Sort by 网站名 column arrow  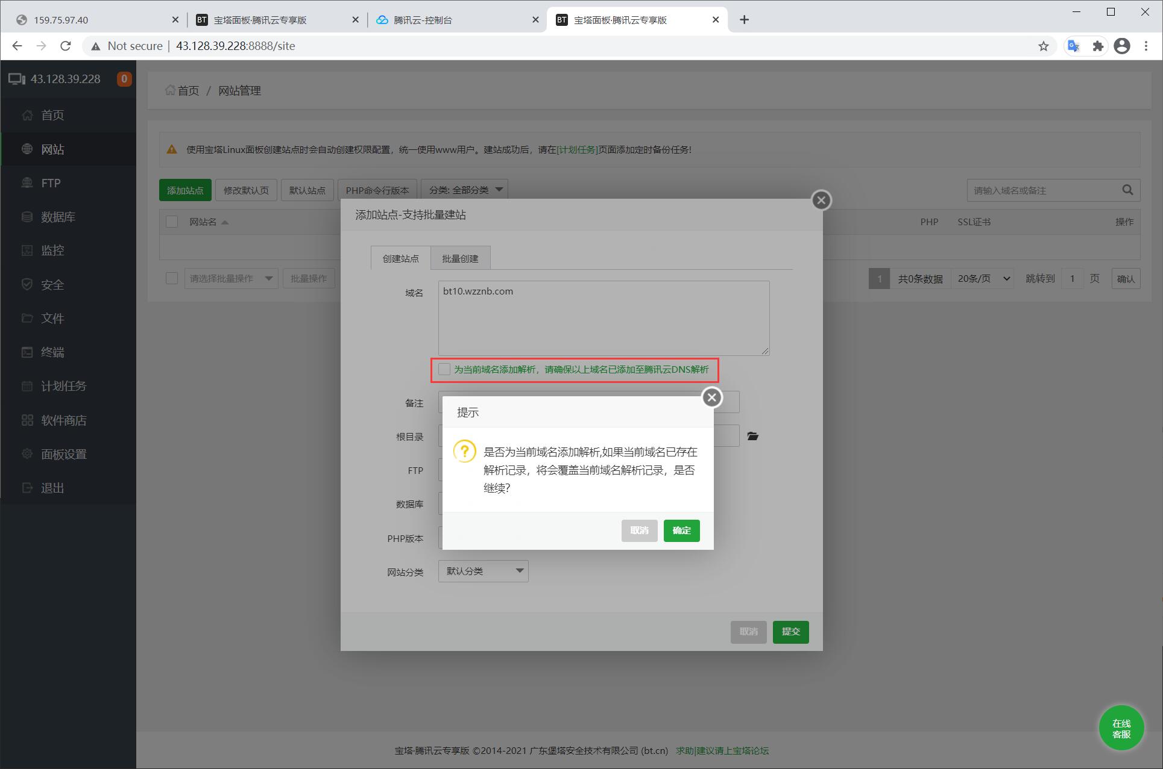225,222
